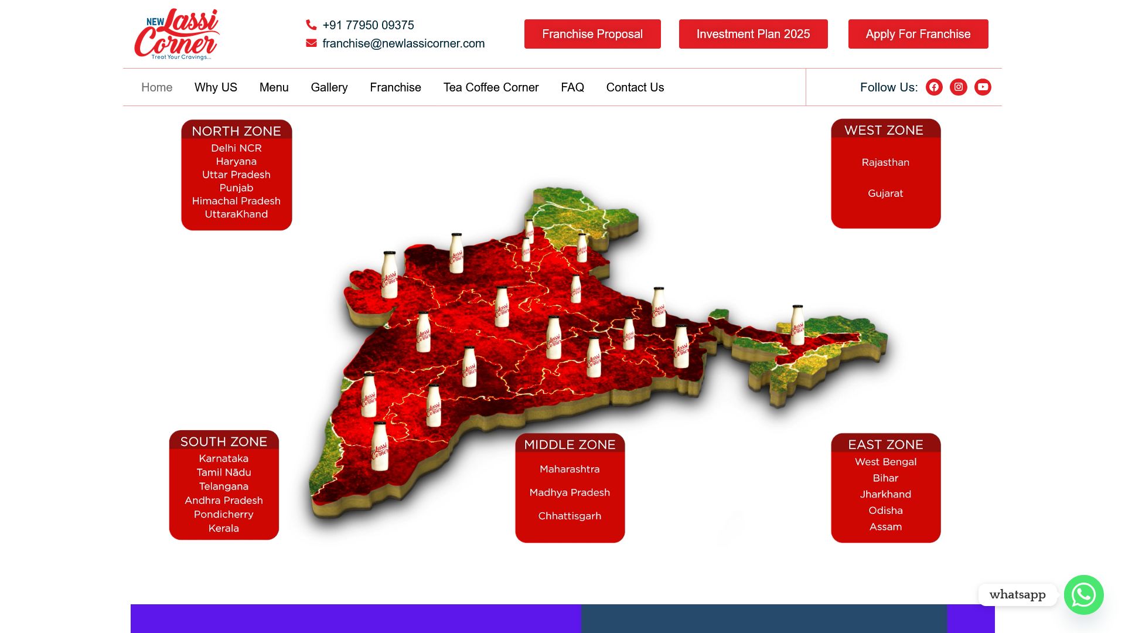
Task: Open the Facebook social icon
Action: [934, 87]
